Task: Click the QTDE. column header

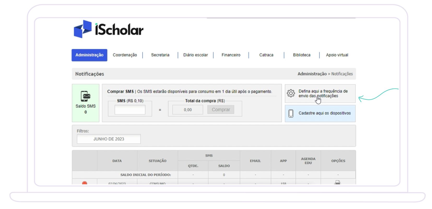Action: point(193,166)
